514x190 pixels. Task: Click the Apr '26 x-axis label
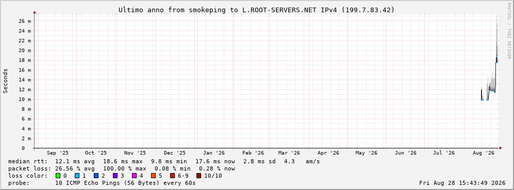[x=328, y=153]
